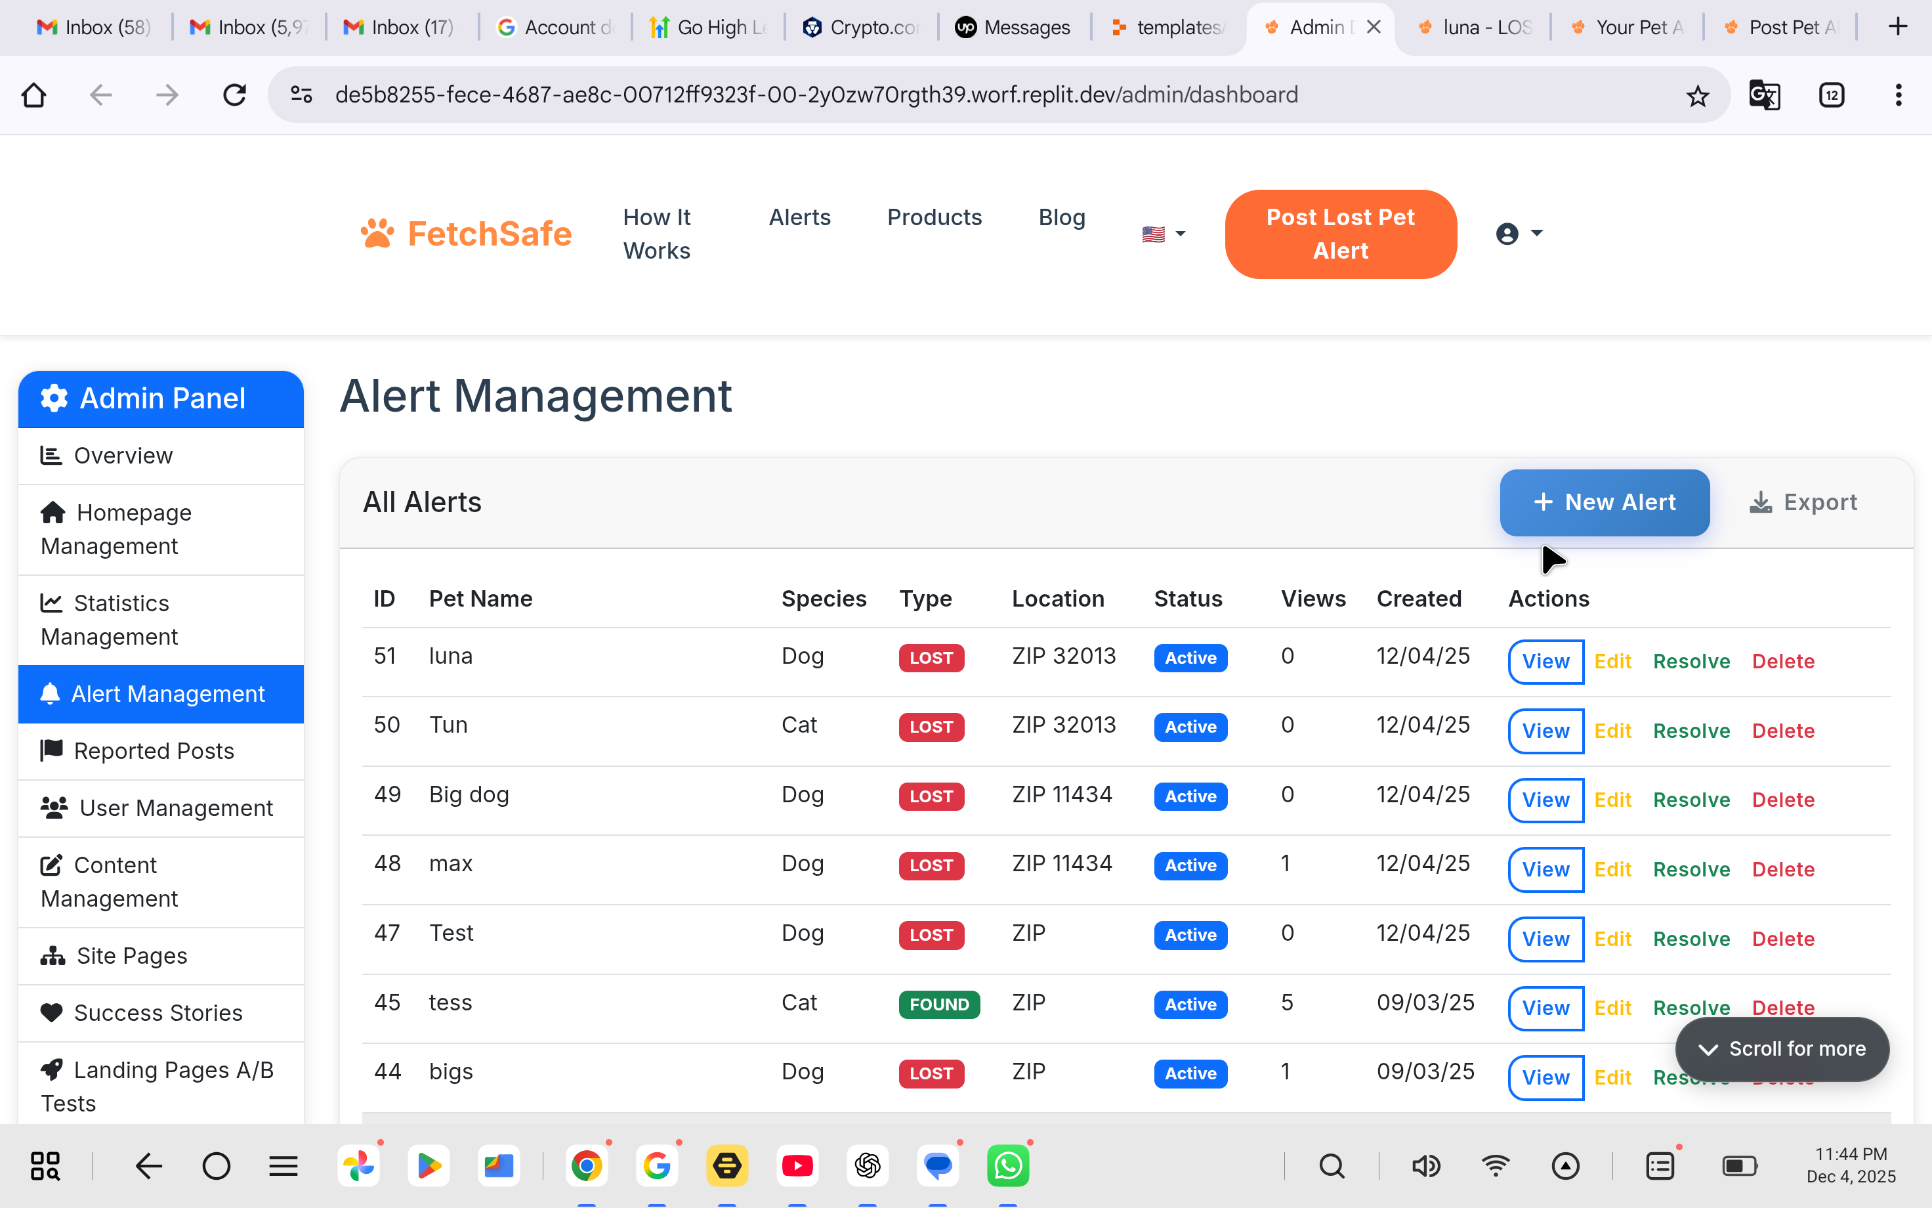
Task: Open Chrome three-dot menu
Action: pos(1898,96)
